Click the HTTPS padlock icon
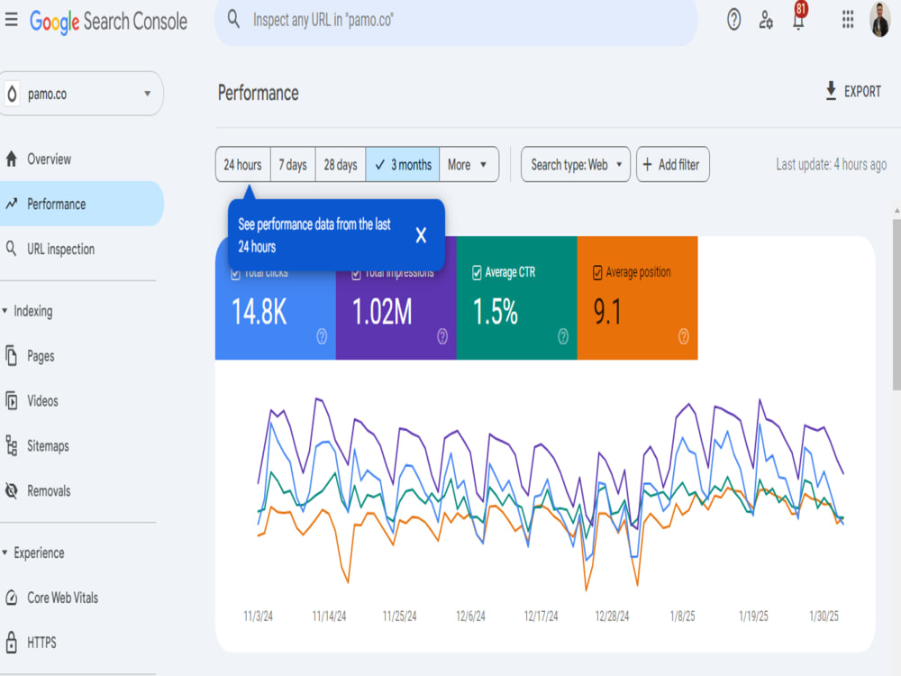Image resolution: width=901 pixels, height=676 pixels. pyautogui.click(x=12, y=642)
